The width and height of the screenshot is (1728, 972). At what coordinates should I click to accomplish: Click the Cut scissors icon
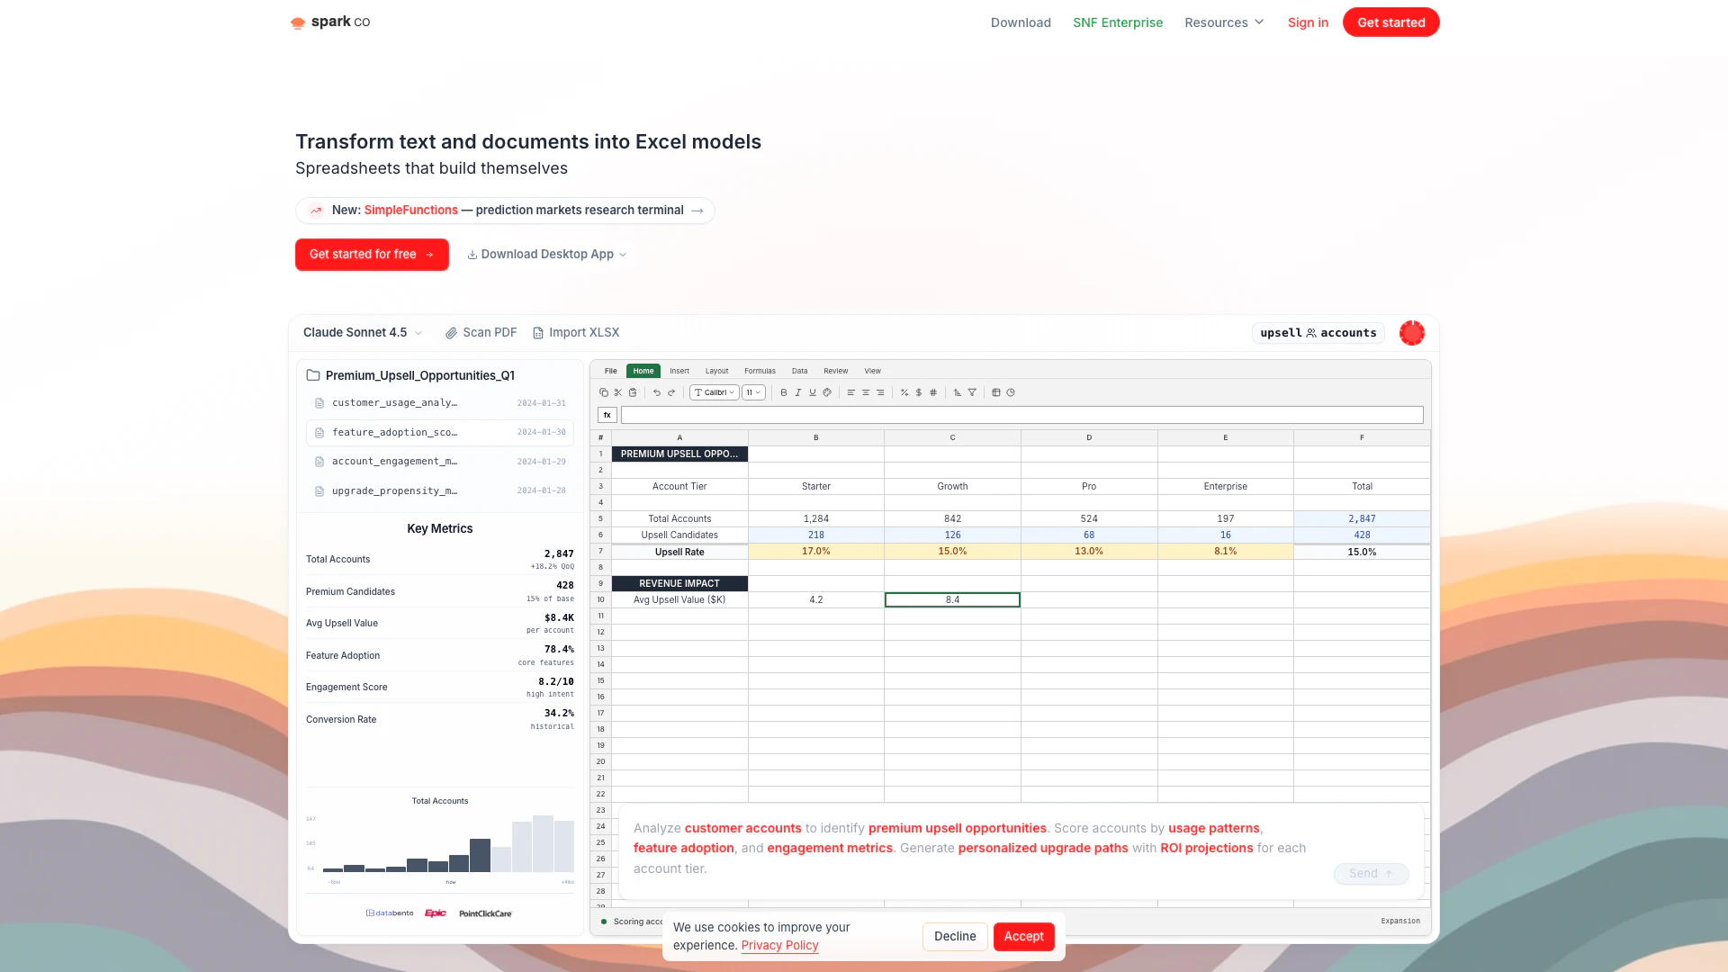(618, 392)
